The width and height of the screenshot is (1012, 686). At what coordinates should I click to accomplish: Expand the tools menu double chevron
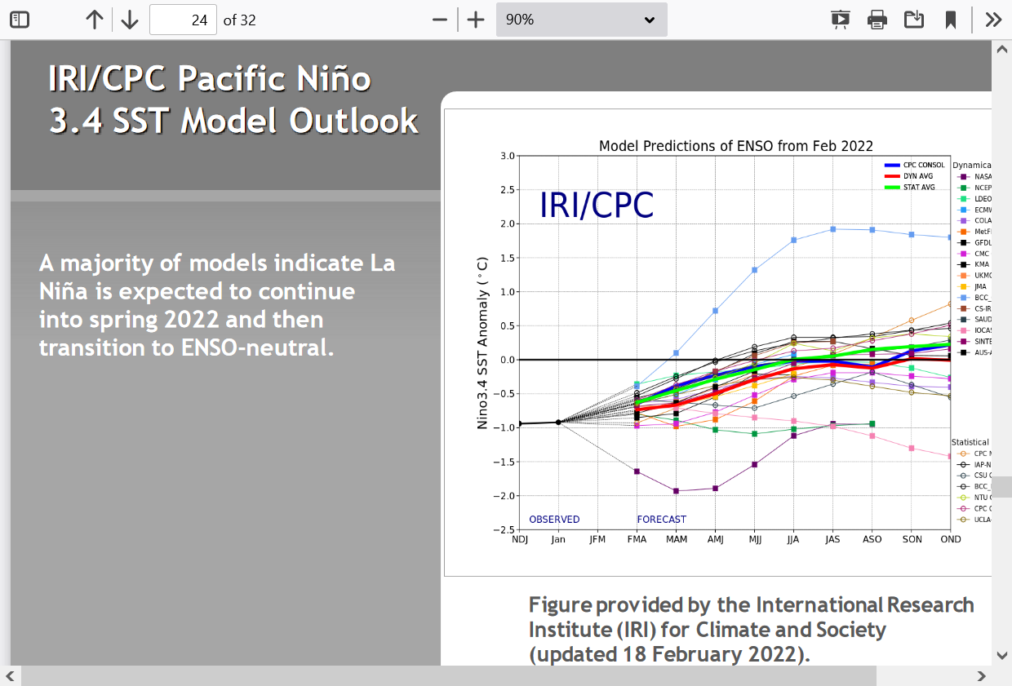coord(993,20)
